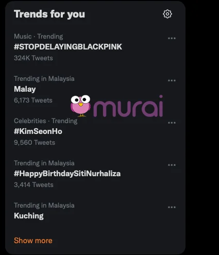
Task: Open more options for #STOPDELAYINGBLACKPINK trend
Action: pyautogui.click(x=172, y=38)
